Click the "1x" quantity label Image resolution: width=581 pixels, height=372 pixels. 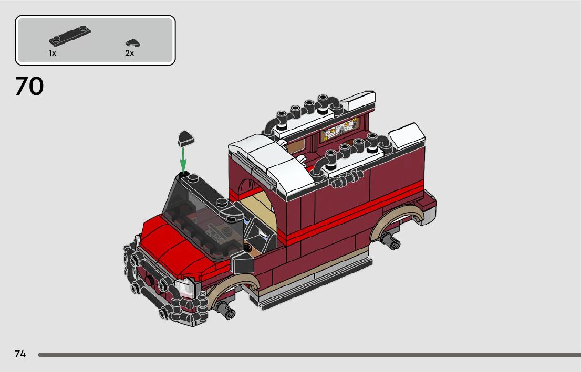(x=53, y=54)
